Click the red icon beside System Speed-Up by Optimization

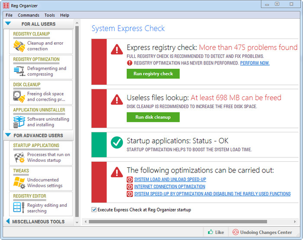coord(130,194)
